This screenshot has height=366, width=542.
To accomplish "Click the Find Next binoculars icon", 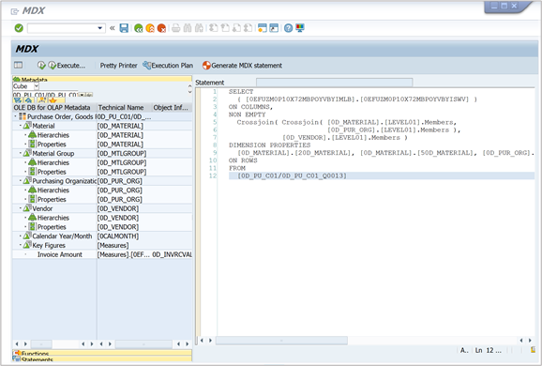I will click(x=199, y=28).
